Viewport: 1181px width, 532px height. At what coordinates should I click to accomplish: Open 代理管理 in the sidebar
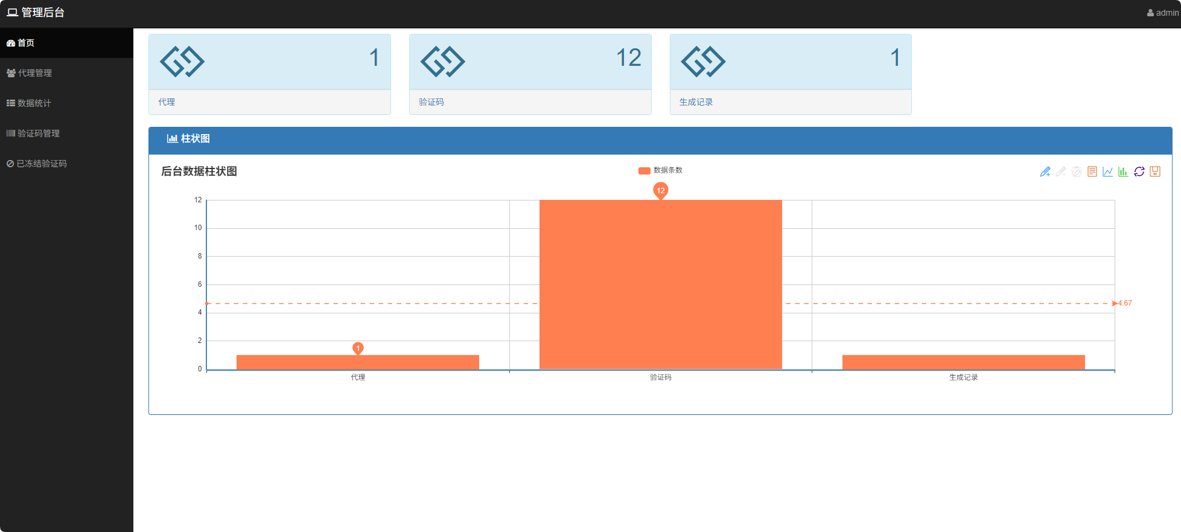coord(66,73)
